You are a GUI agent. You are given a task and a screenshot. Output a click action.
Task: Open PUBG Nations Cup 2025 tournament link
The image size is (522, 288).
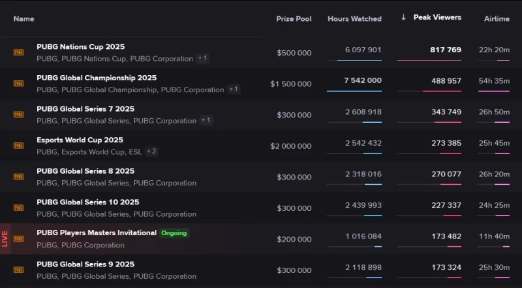coord(80,47)
